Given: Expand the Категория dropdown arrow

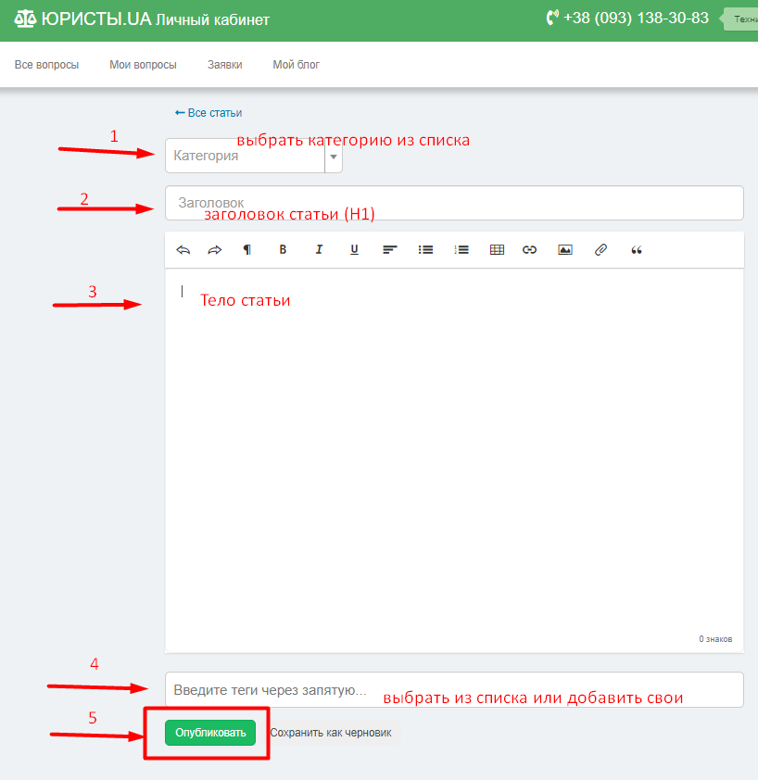Looking at the screenshot, I should [334, 157].
